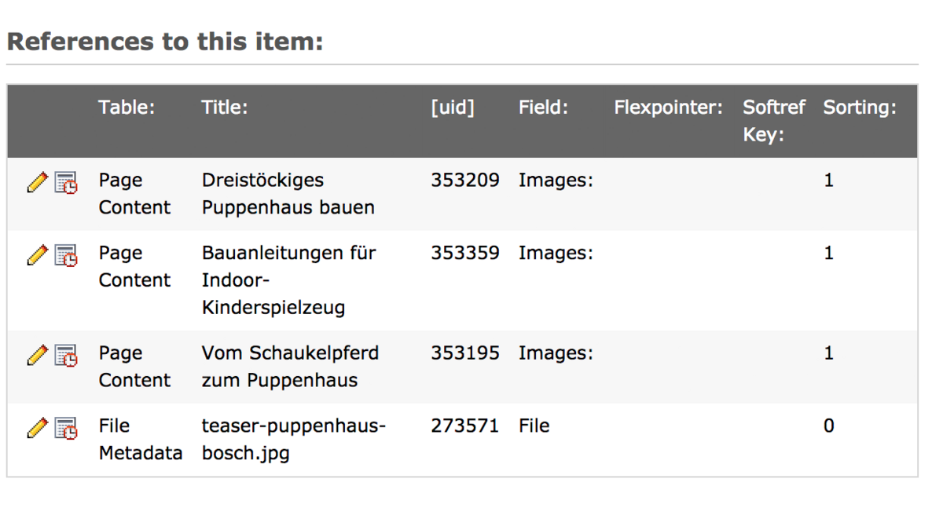Open history for Bauanleitungen für Indoor-Kinderspielzeug

[66, 256]
